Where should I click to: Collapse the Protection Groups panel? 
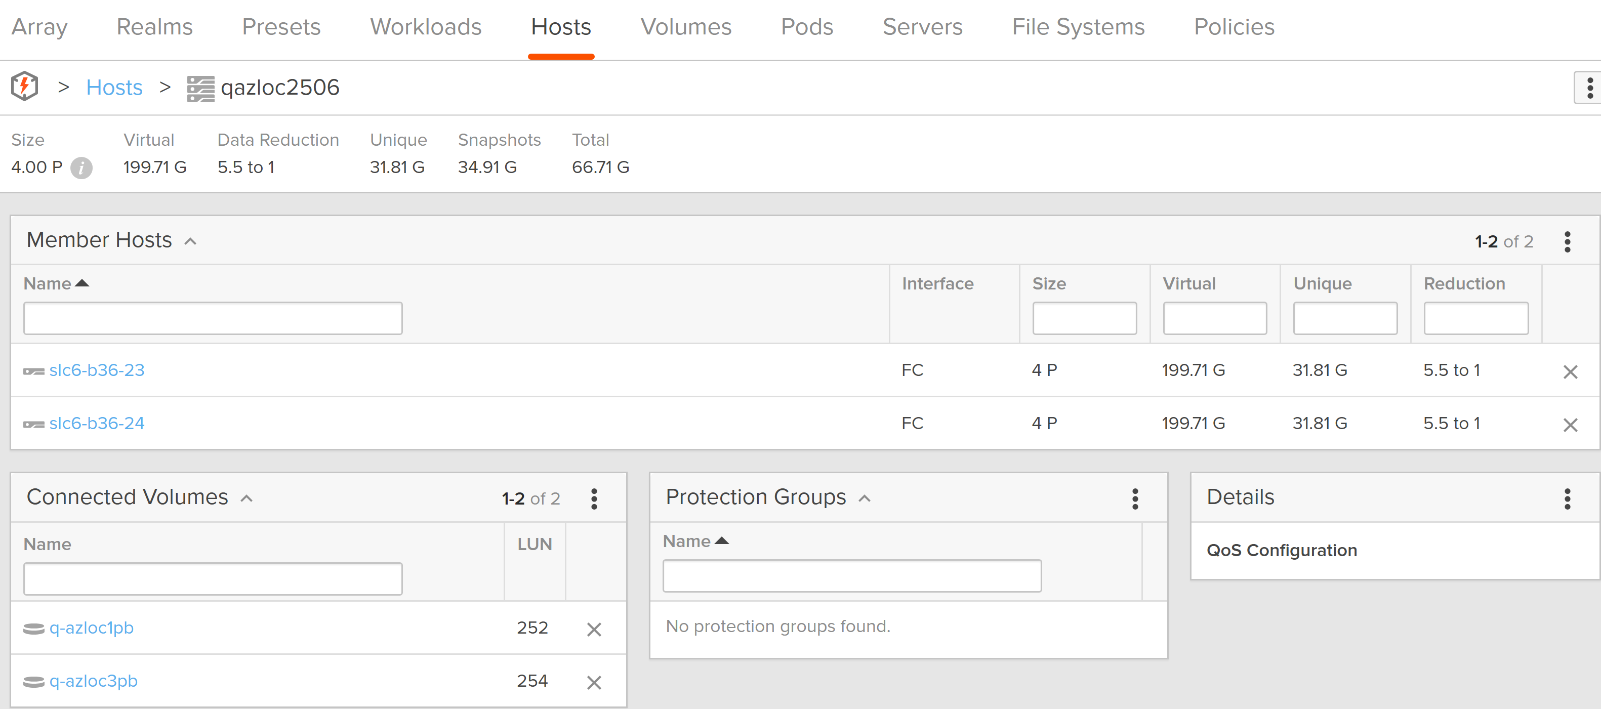865,497
